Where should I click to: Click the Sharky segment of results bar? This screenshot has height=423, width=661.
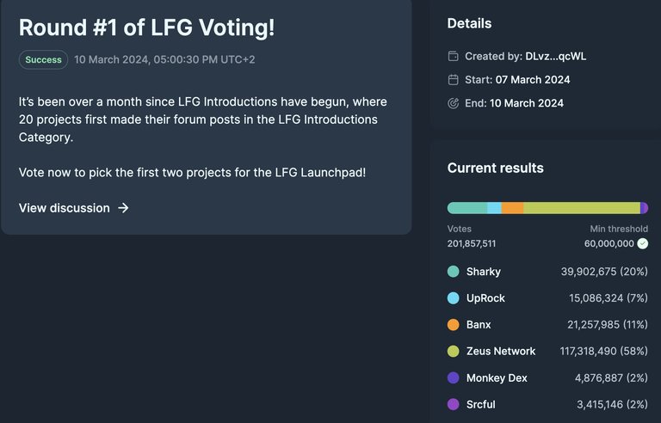(x=467, y=208)
